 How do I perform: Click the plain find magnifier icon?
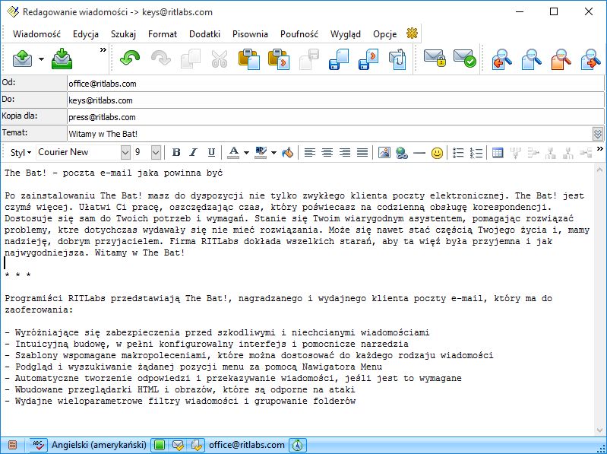[x=532, y=59]
